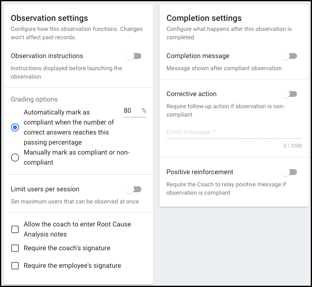Click the passing percentage field showing 80
Screen dimensions: 312x287
(131, 111)
